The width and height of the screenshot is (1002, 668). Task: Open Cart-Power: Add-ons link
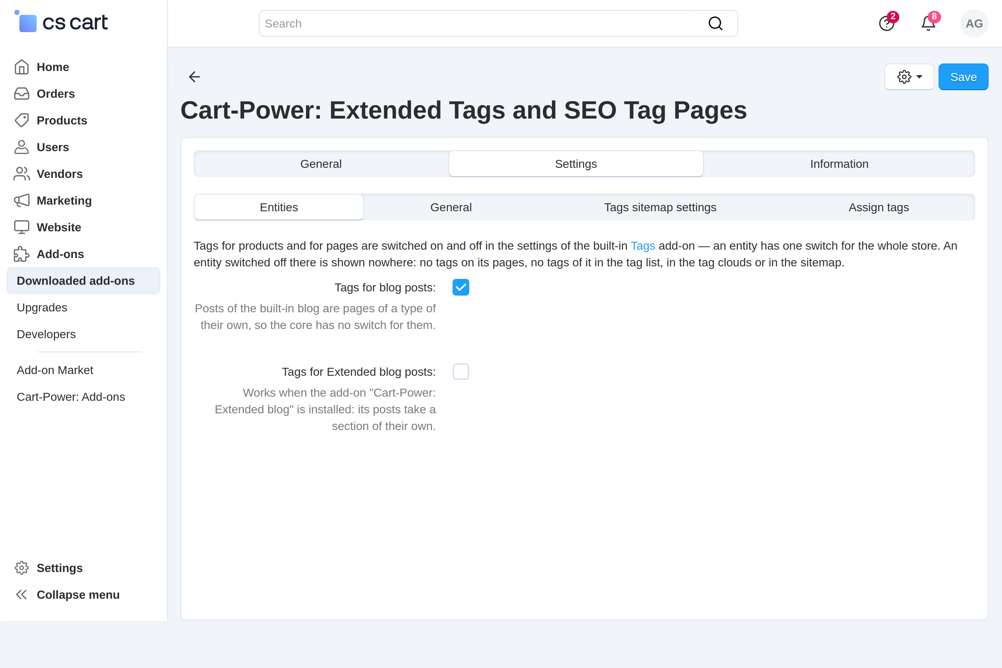[71, 397]
